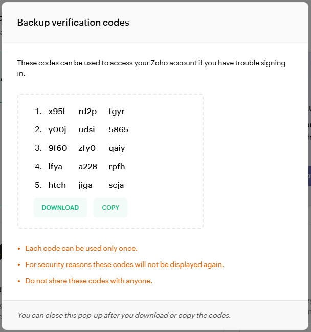Click the 'Each code can be used only once' note
Viewport: 311px width, 332px height.
tap(81, 248)
